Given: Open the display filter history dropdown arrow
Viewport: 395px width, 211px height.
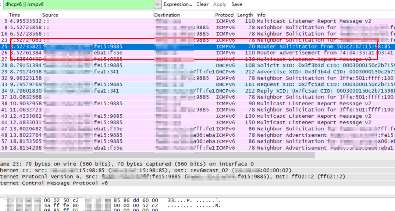Looking at the screenshot, I should [x=158, y=4].
